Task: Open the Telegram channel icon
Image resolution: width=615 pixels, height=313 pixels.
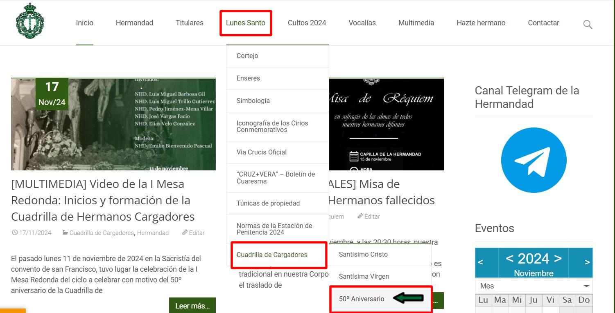Action: (x=534, y=160)
